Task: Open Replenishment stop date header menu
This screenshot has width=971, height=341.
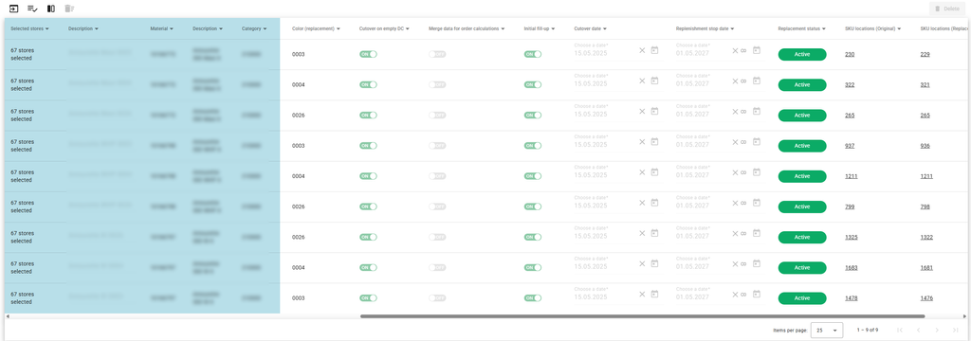Action: pyautogui.click(x=733, y=29)
